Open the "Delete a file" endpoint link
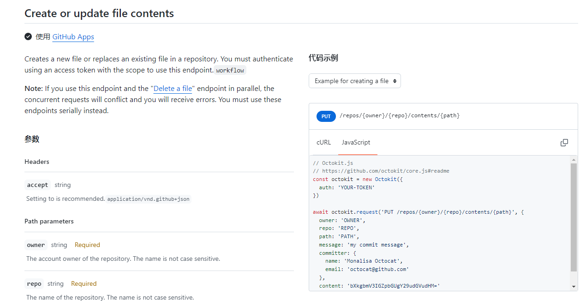 (x=173, y=88)
